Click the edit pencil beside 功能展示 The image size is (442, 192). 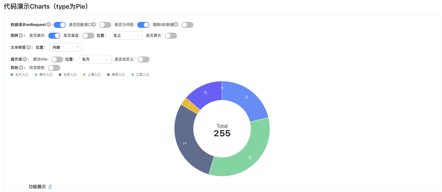(x=50, y=187)
